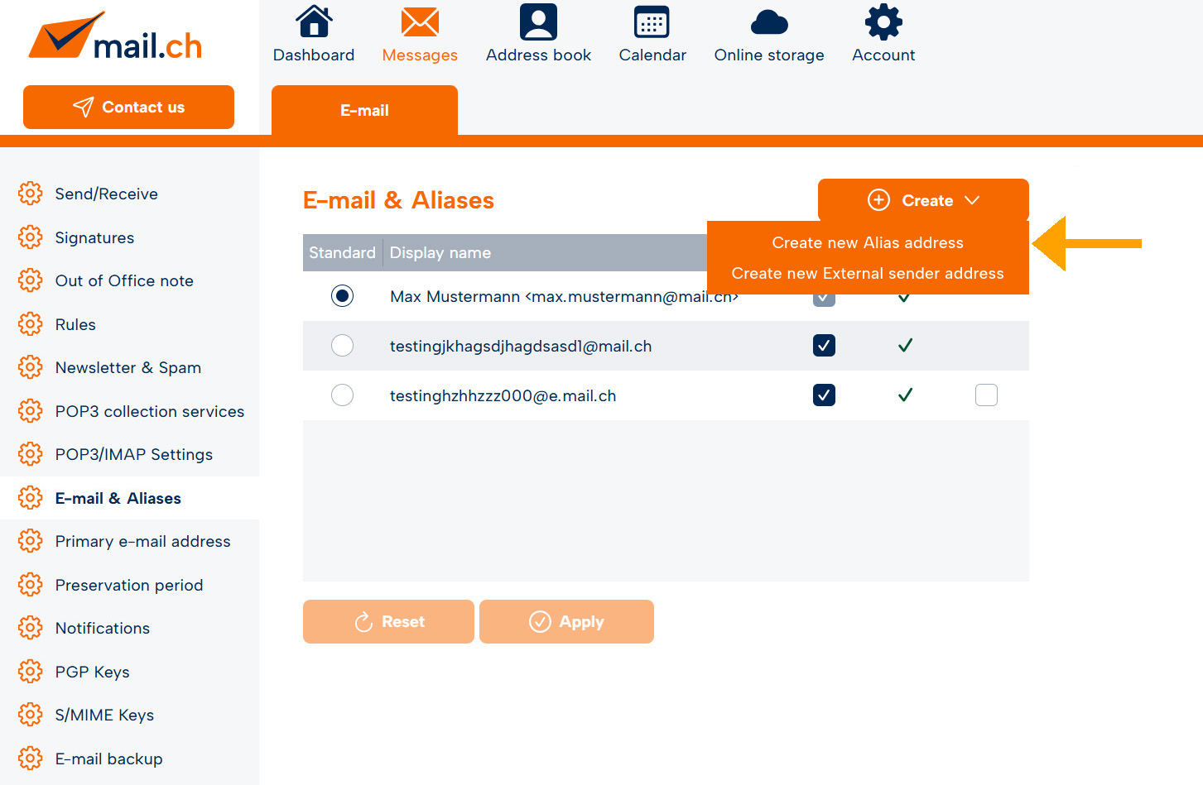The image size is (1203, 785).
Task: Choose Create new Alias address
Action: pos(867,243)
